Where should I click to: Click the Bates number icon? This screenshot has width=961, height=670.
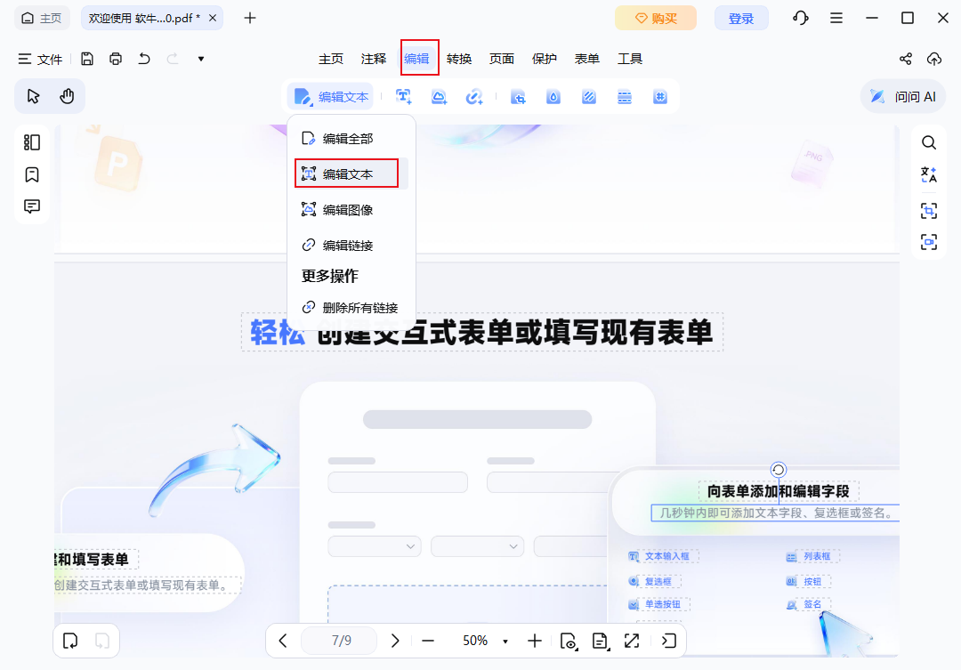660,97
